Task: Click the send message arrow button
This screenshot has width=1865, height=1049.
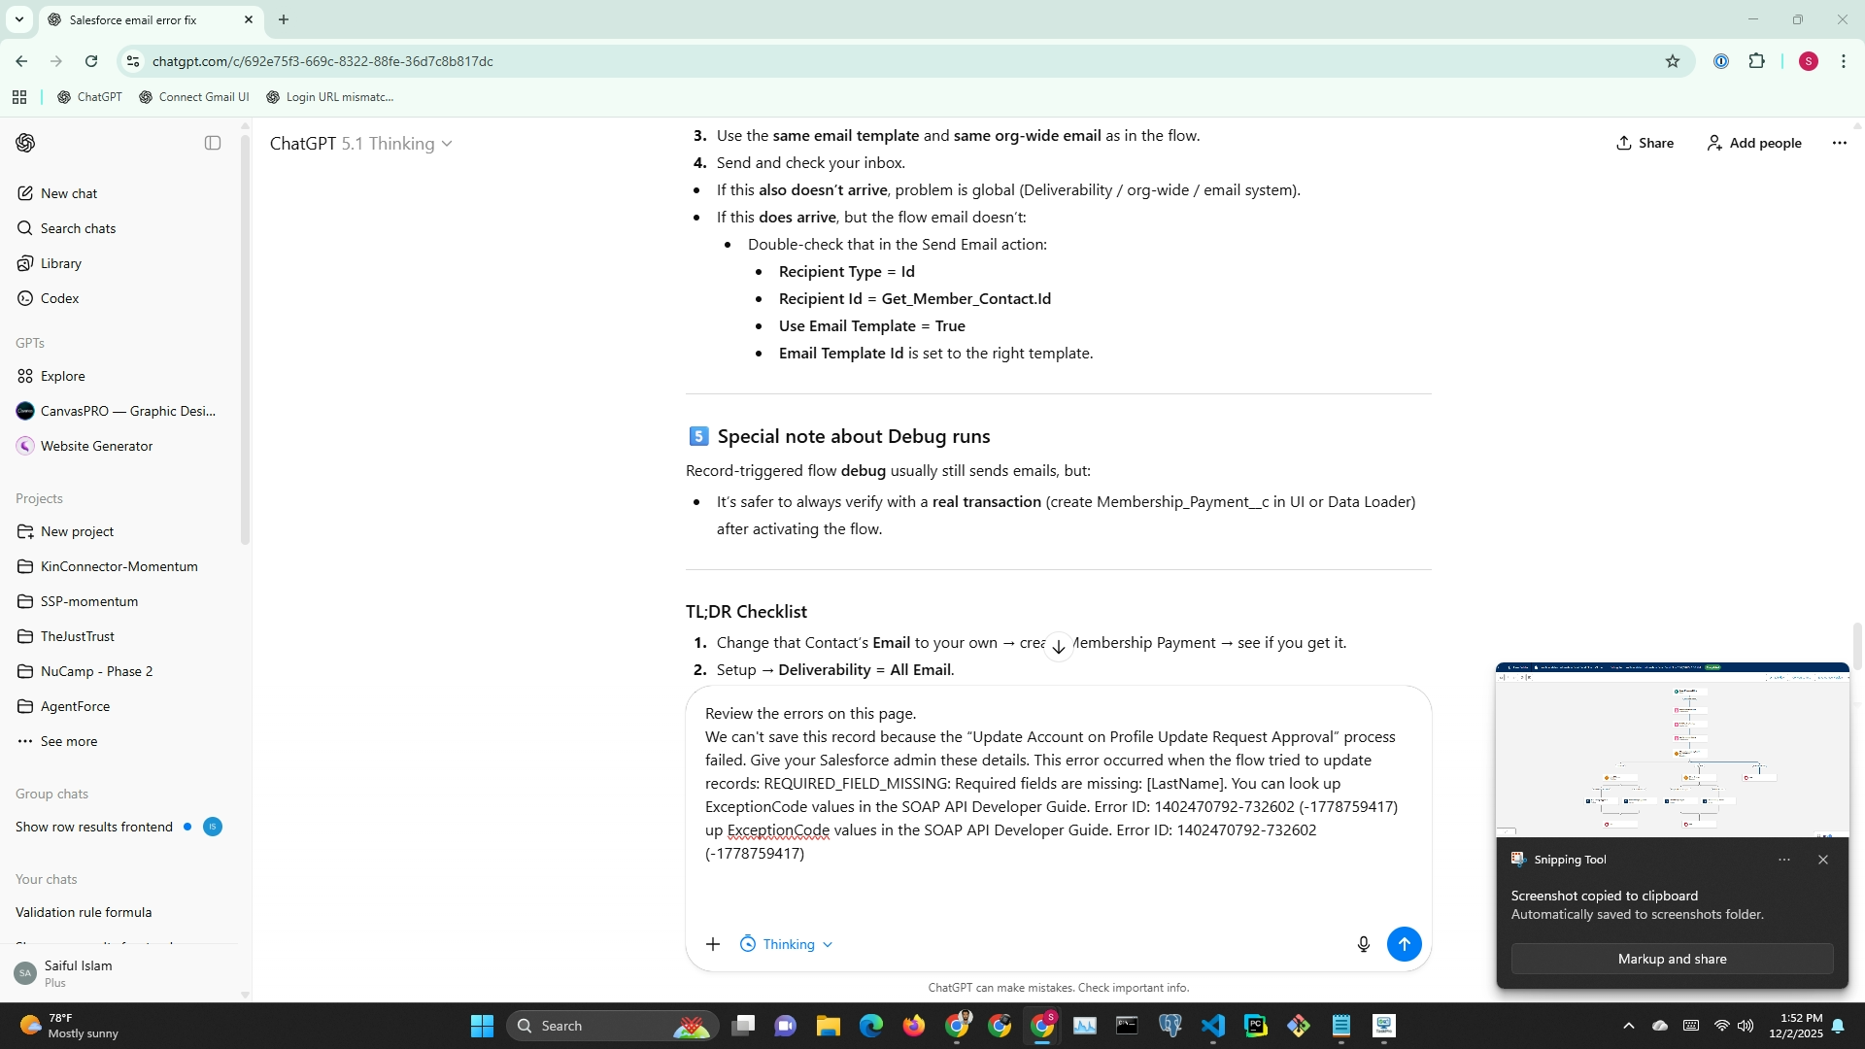Action: [x=1404, y=944]
